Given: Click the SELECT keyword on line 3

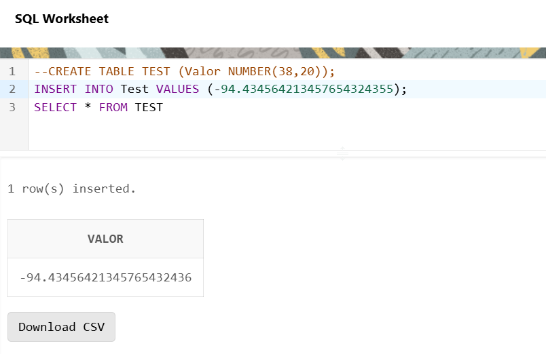Looking at the screenshot, I should (56, 107).
